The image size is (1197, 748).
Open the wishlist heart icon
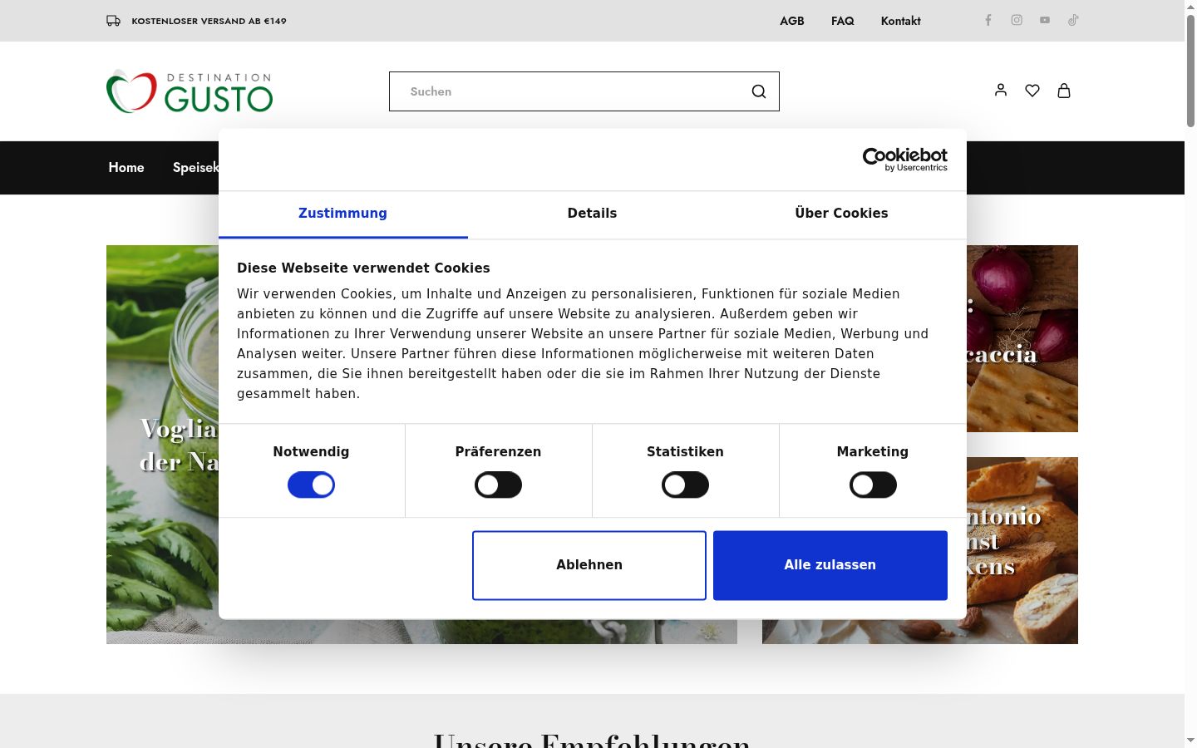coord(1032,91)
